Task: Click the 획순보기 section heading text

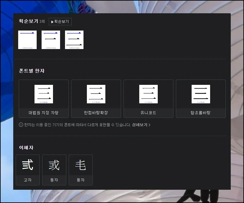Action: click(x=28, y=21)
